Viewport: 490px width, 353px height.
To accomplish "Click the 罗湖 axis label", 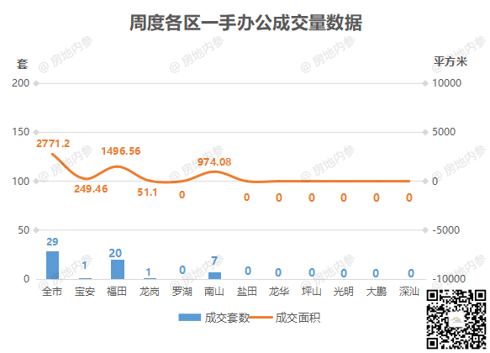I will coord(182,292).
